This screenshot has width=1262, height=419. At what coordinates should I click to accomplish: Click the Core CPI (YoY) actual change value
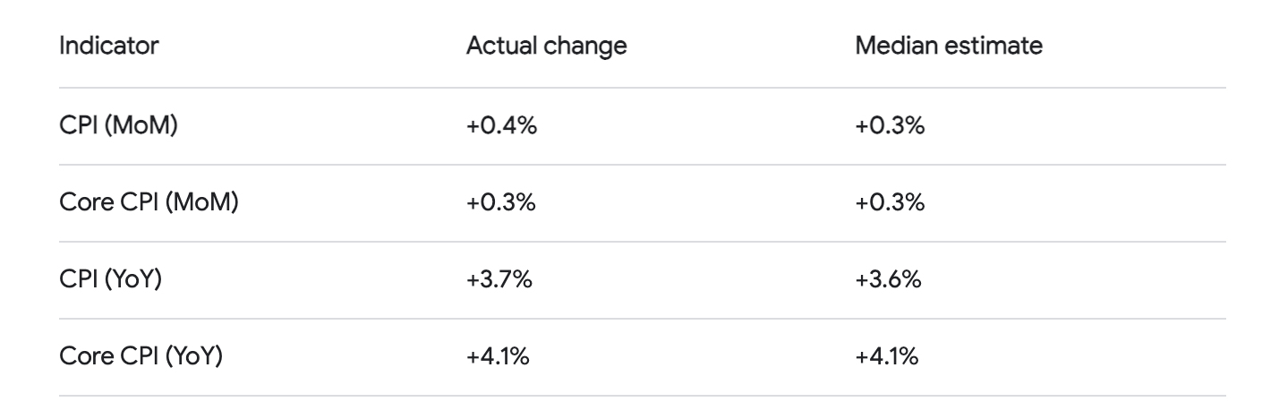click(x=499, y=357)
